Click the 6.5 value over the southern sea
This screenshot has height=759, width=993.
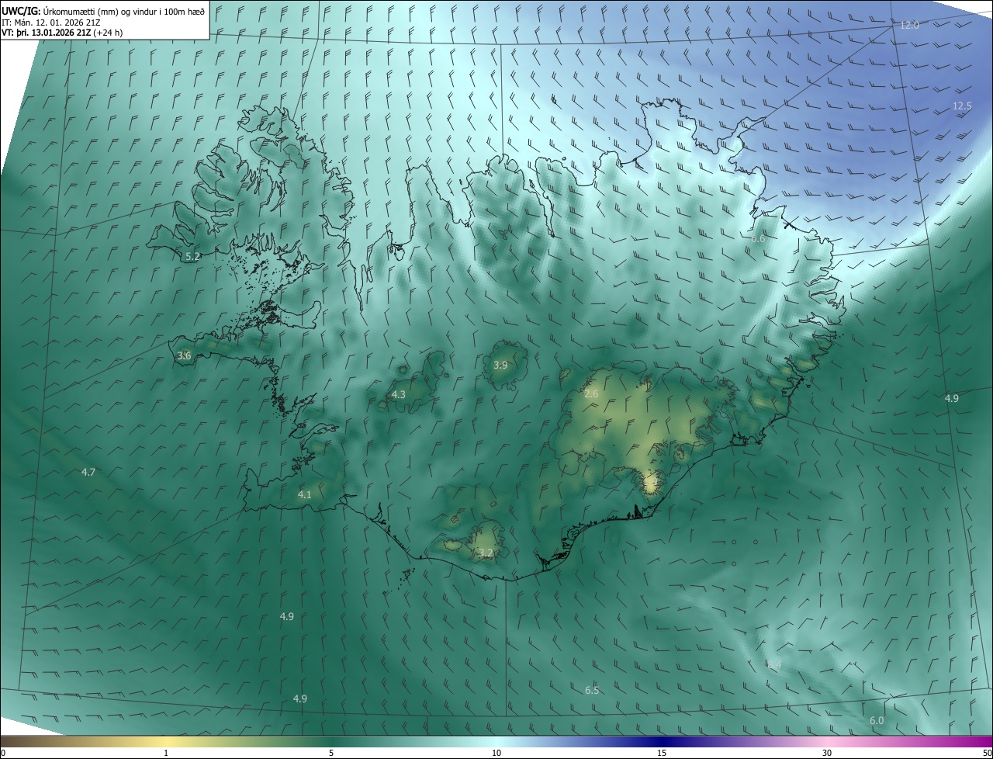pyautogui.click(x=592, y=690)
